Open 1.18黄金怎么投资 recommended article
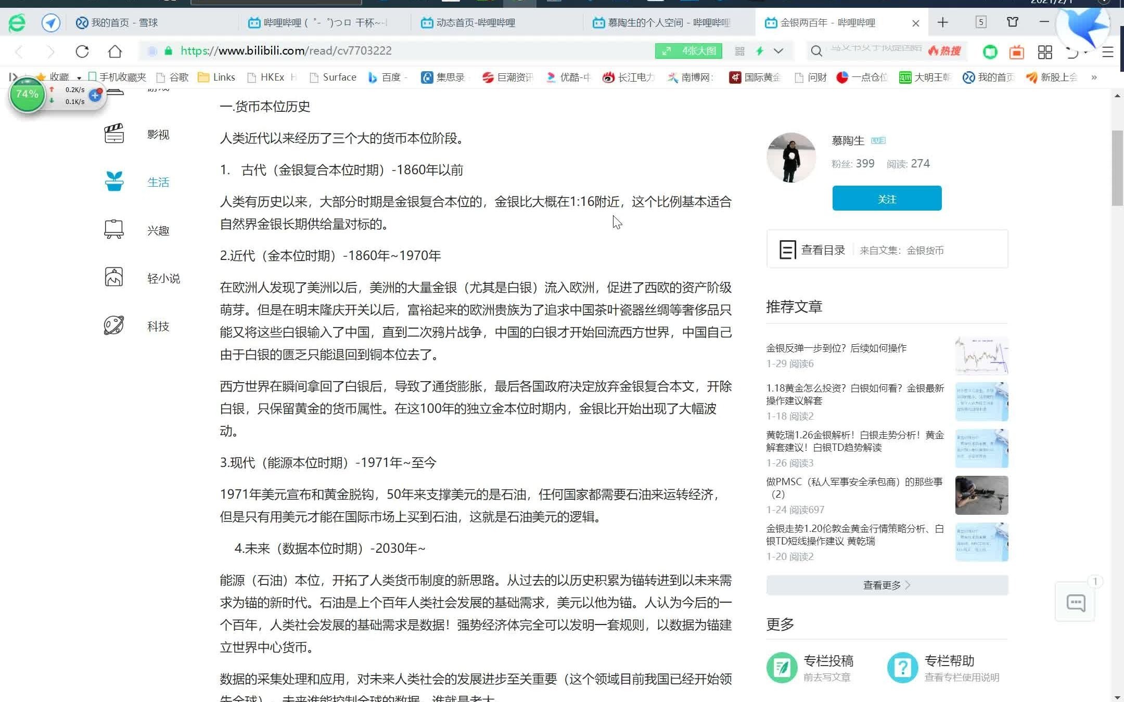The width and height of the screenshot is (1124, 702). click(x=854, y=394)
